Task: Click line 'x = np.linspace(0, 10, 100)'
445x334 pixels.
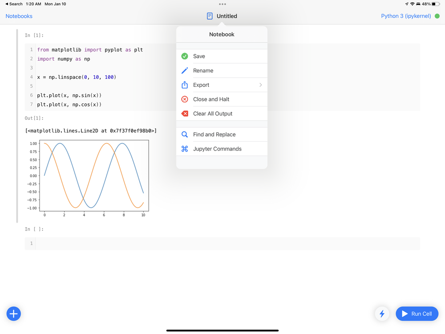Action: [77, 77]
